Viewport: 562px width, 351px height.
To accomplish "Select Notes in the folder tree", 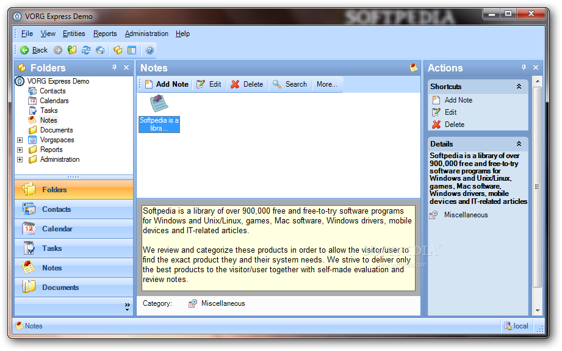I will point(48,120).
